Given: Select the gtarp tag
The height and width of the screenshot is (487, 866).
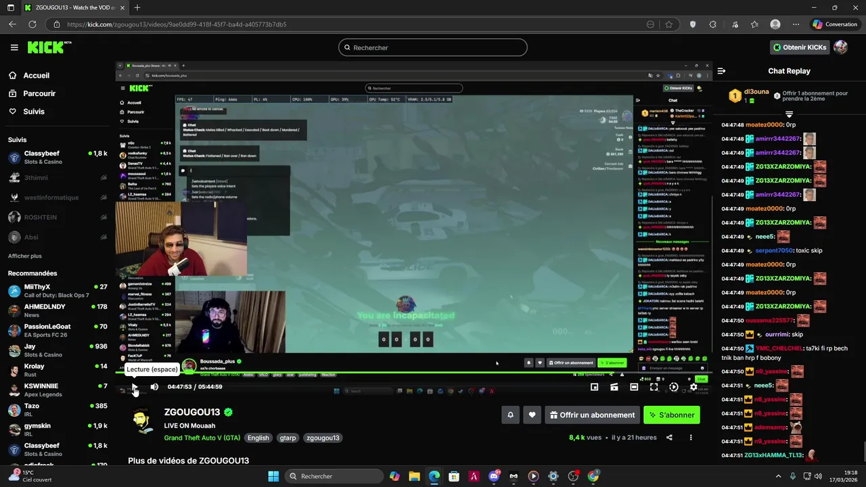Looking at the screenshot, I should 288,438.
